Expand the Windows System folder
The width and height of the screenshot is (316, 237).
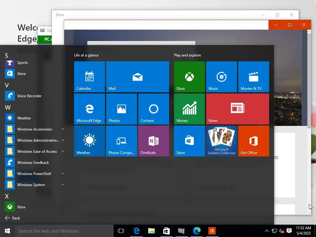tap(35, 185)
